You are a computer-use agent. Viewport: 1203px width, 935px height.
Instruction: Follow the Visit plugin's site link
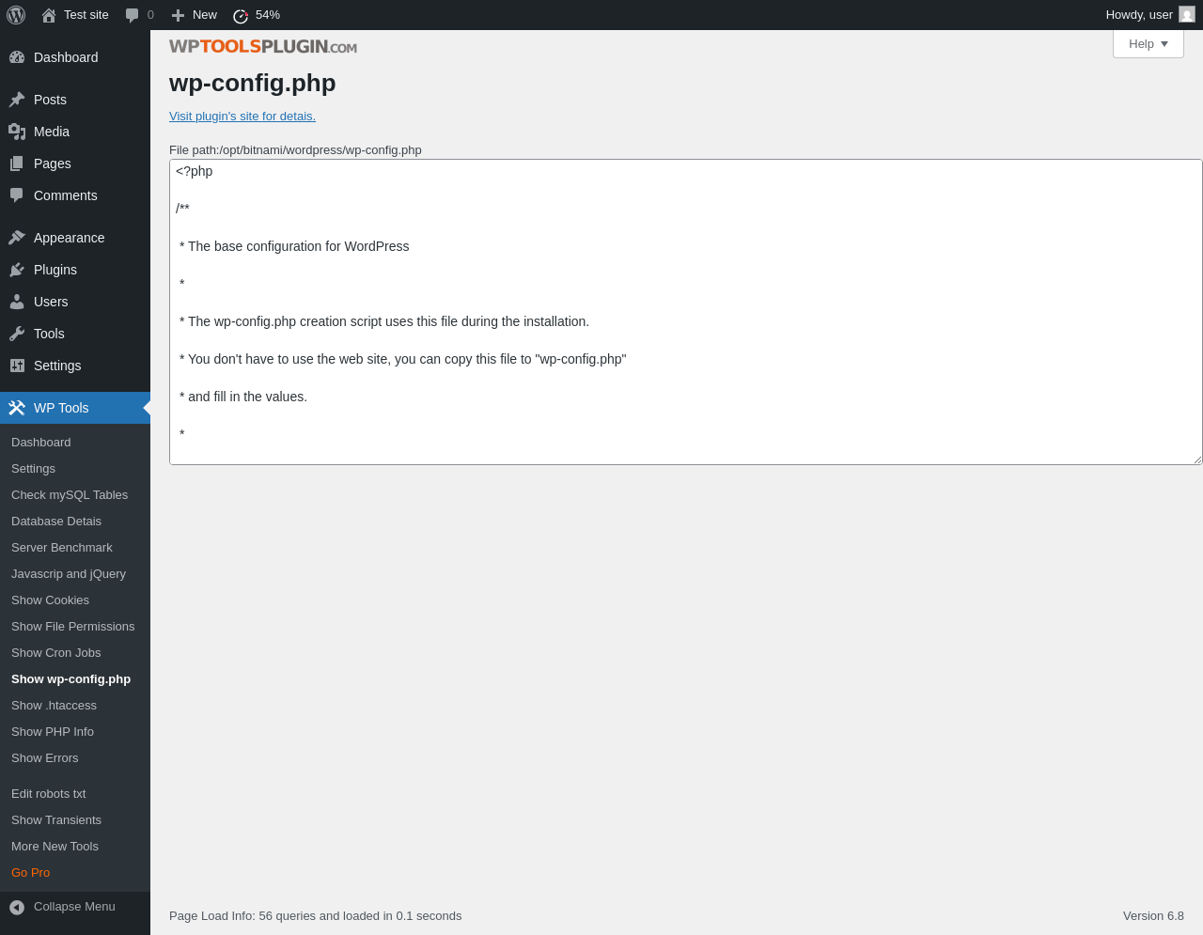point(242,117)
